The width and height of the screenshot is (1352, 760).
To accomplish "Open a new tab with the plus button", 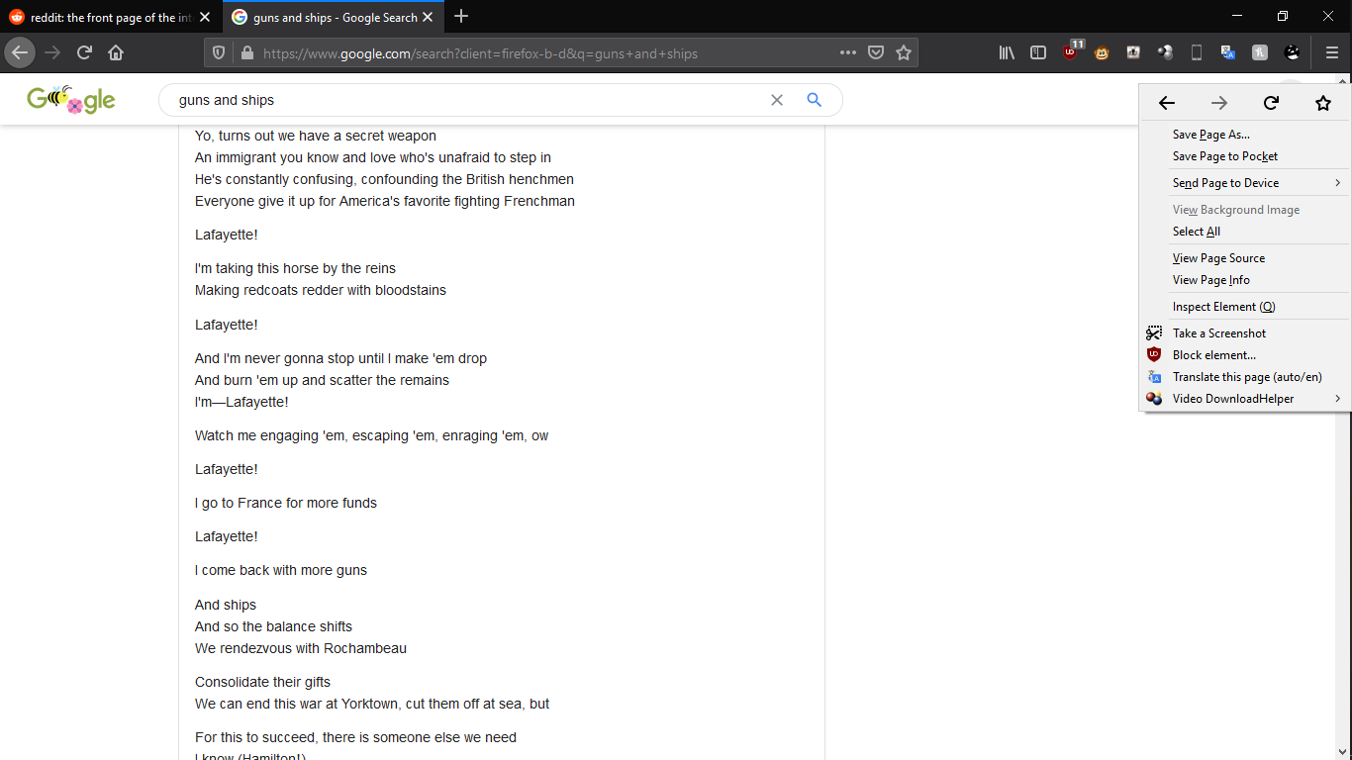I will pyautogui.click(x=461, y=17).
